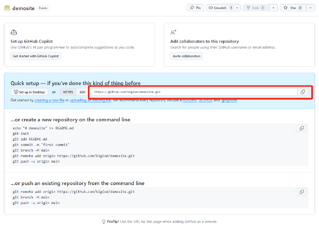The image size is (319, 232).
Task: Click '...or create a new repository' heading
Action: point(71,120)
